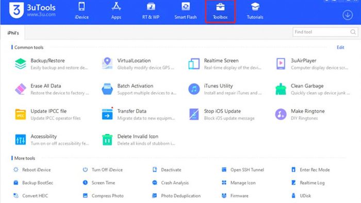
Task: Open the Smart Flash section
Action: point(185,11)
